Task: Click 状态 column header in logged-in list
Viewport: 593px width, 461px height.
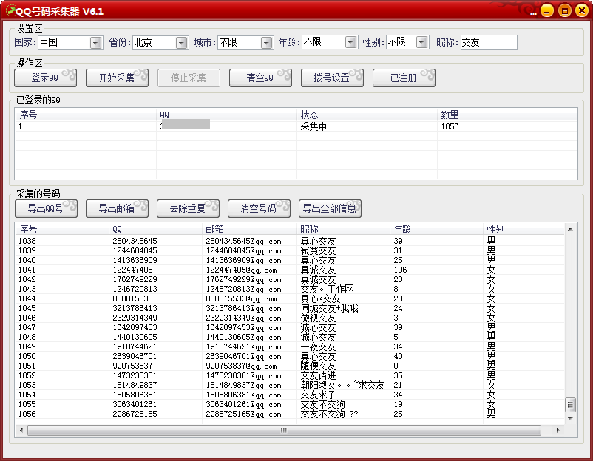Action: (x=367, y=115)
